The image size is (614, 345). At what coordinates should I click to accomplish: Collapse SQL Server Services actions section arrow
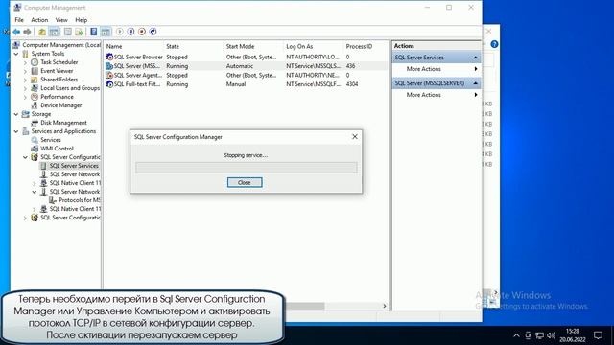(475, 57)
